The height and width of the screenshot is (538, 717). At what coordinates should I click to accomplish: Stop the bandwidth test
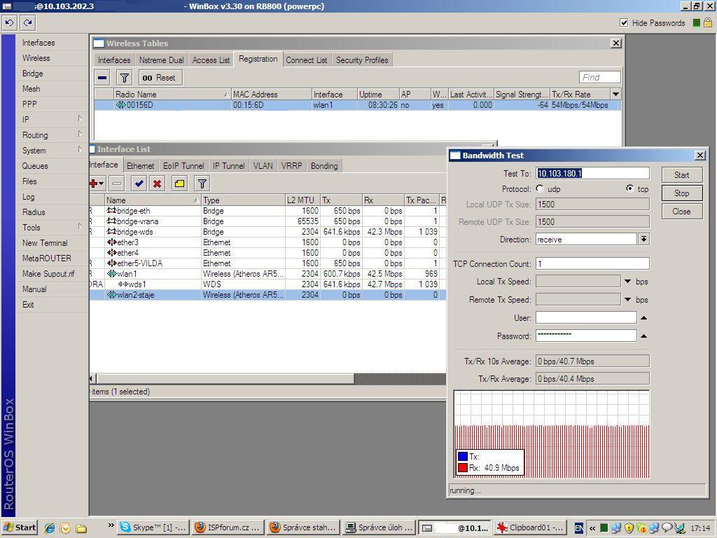(681, 193)
